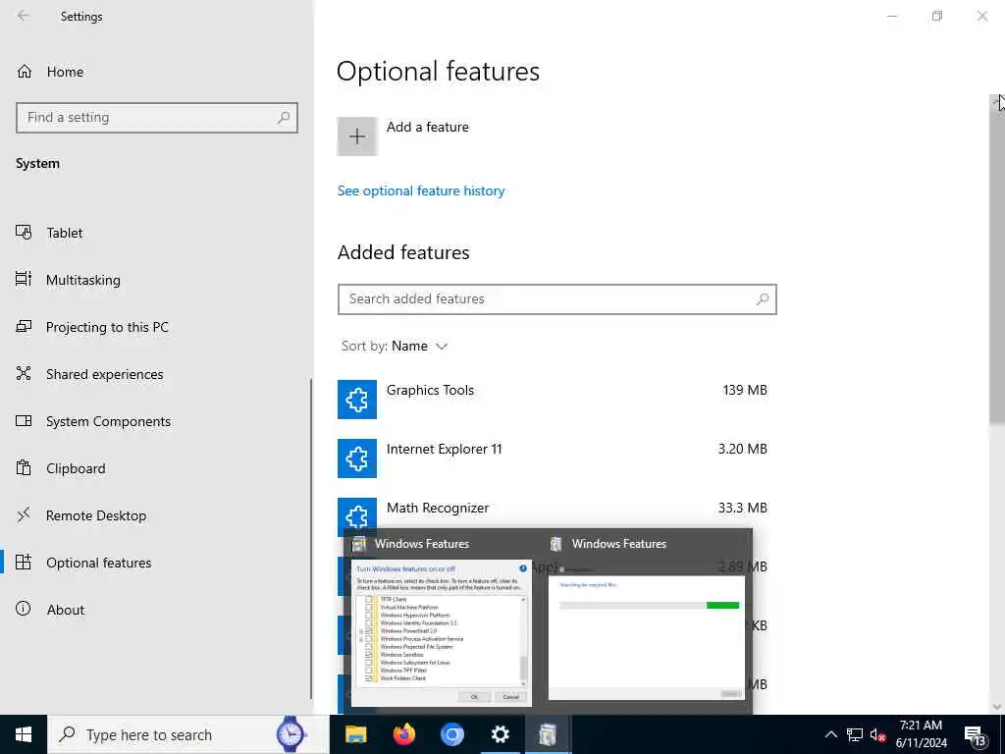Select the Graphics Tools feature icon
This screenshot has width=1005, height=754.
pos(357,400)
